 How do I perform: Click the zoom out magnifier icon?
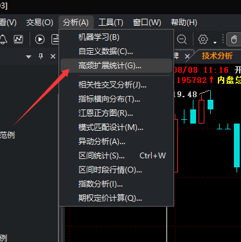coord(182,39)
